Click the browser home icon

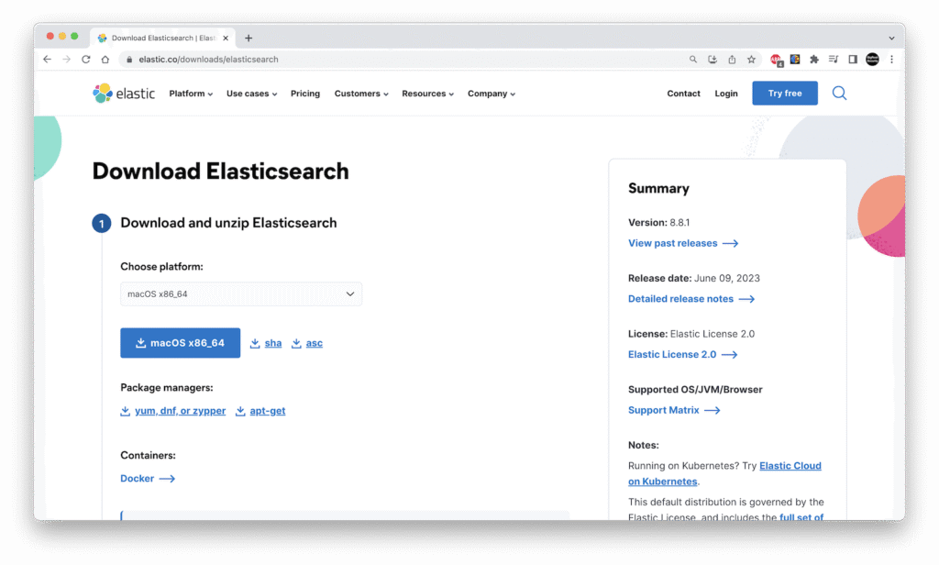[105, 60]
